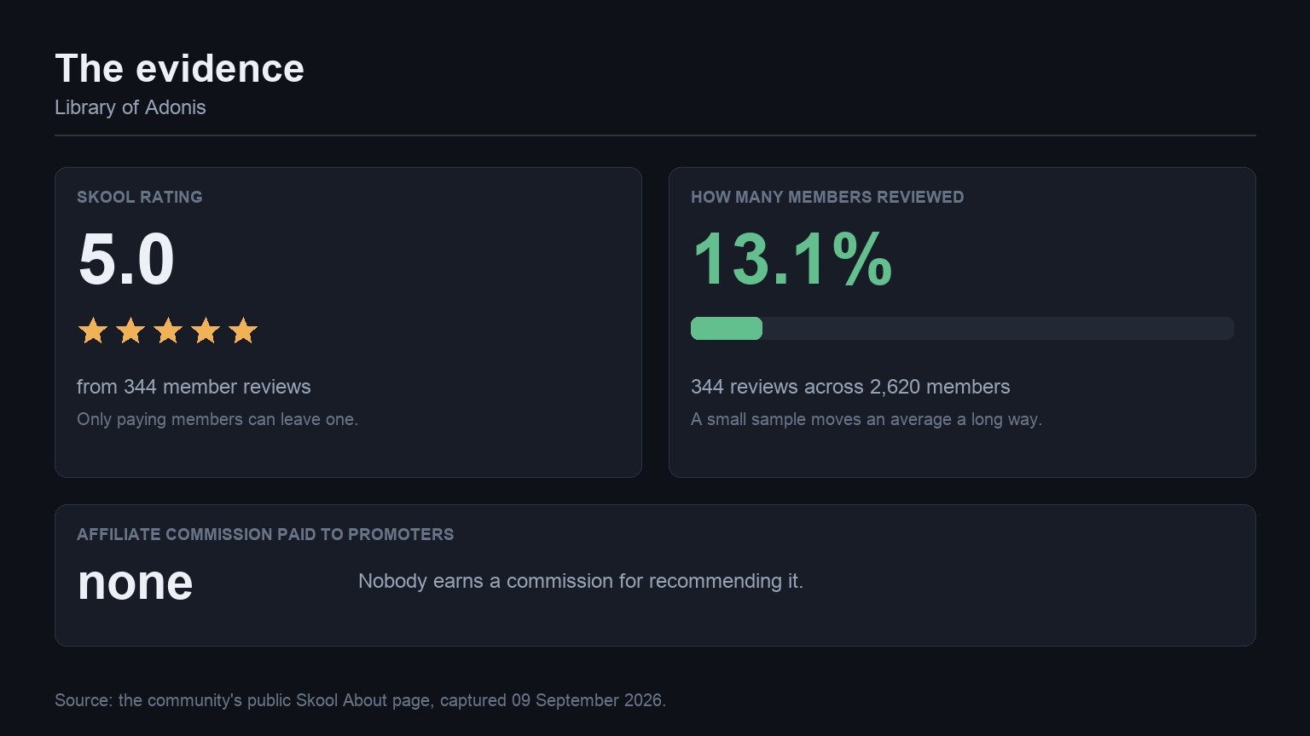
Task: Click the 5.0 rating number
Action: click(x=126, y=260)
